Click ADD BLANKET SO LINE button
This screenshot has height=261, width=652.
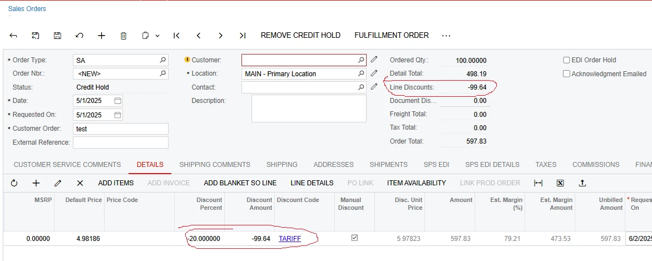tap(240, 183)
